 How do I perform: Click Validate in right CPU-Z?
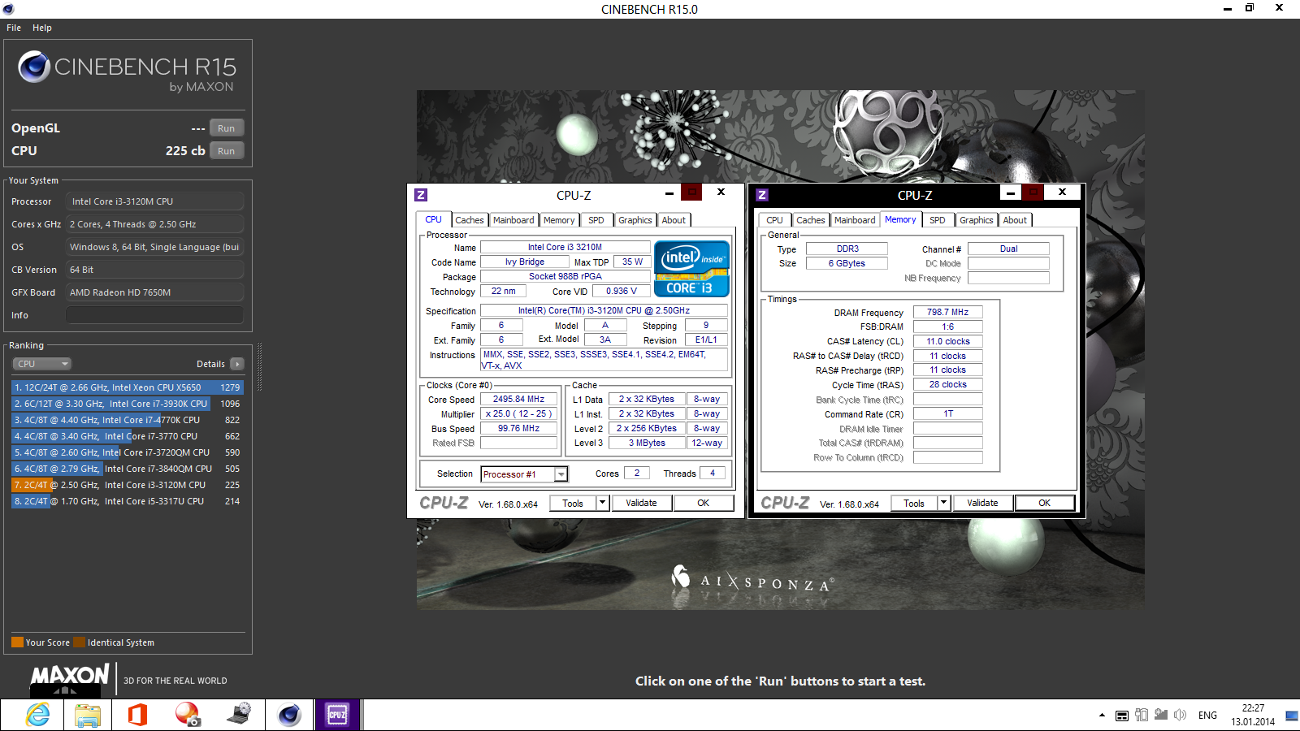(982, 503)
